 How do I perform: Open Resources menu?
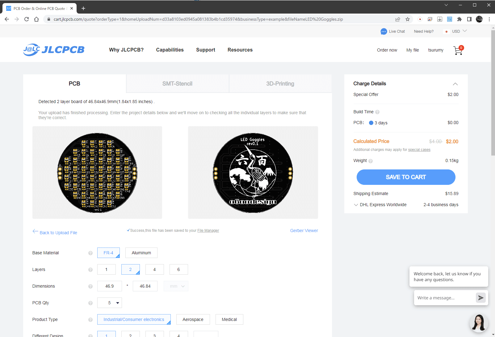click(x=240, y=50)
